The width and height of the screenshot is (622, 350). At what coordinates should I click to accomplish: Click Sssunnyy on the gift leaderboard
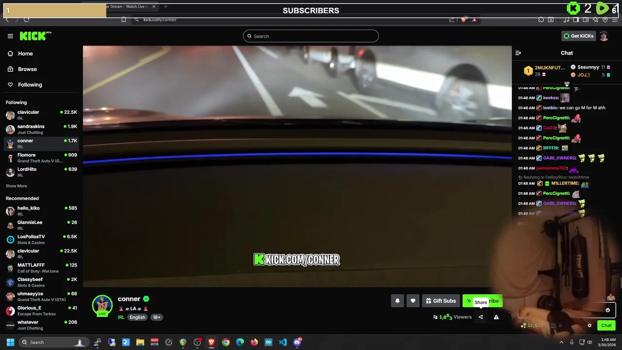588,67
